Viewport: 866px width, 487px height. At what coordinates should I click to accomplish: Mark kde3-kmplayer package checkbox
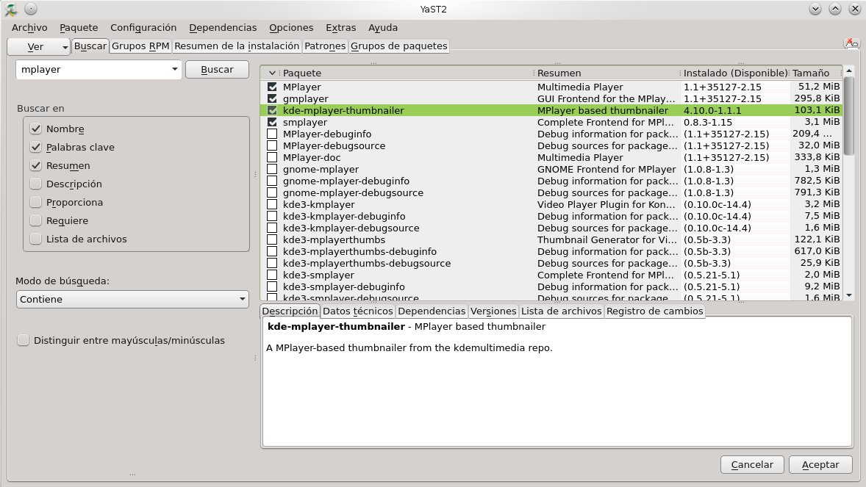coord(272,204)
